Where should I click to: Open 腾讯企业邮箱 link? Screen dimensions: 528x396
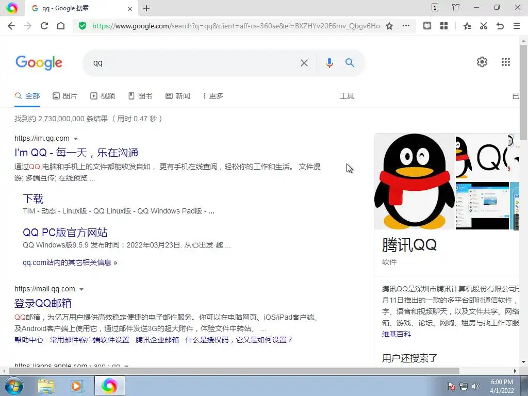pyautogui.click(x=157, y=340)
